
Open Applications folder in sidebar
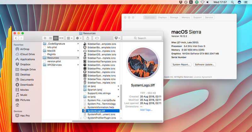click(x=25, y=59)
